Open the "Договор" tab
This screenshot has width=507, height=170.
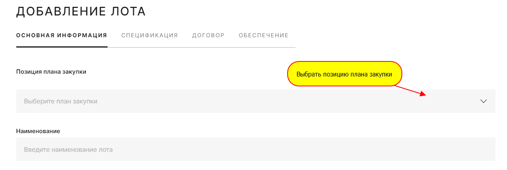[x=208, y=35]
